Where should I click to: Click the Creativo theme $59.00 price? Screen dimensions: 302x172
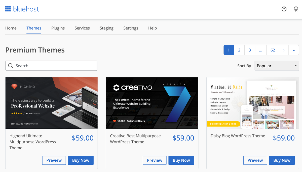(x=183, y=138)
